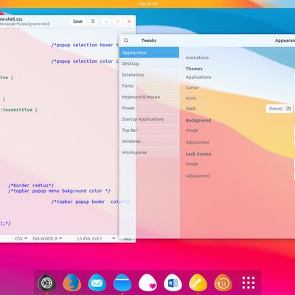This screenshot has height=295, width=295.
Task: Open Workspaces in Tweaks sidebar
Action: pos(149,153)
